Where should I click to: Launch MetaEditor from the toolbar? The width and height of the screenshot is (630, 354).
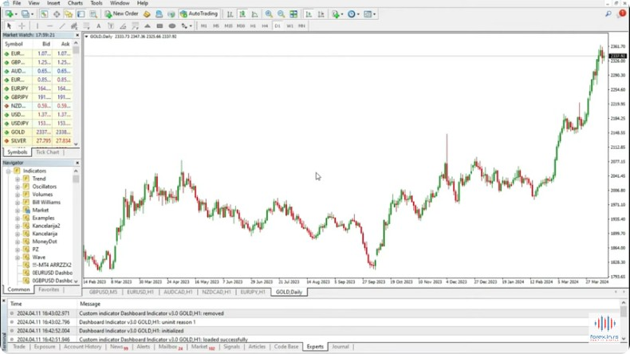coord(147,14)
